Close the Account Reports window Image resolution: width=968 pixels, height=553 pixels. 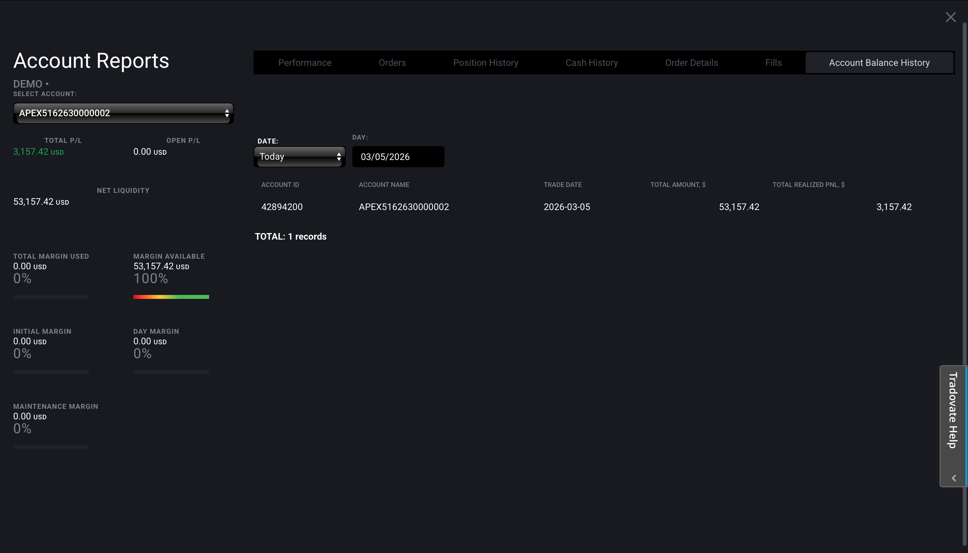951,17
